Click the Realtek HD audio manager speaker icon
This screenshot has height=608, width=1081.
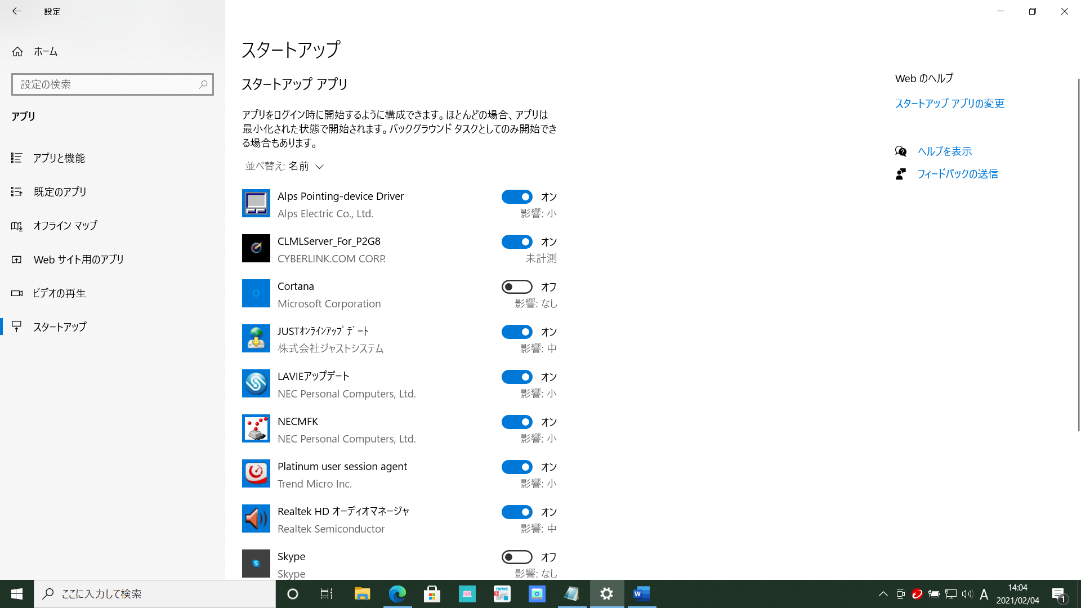coord(256,518)
